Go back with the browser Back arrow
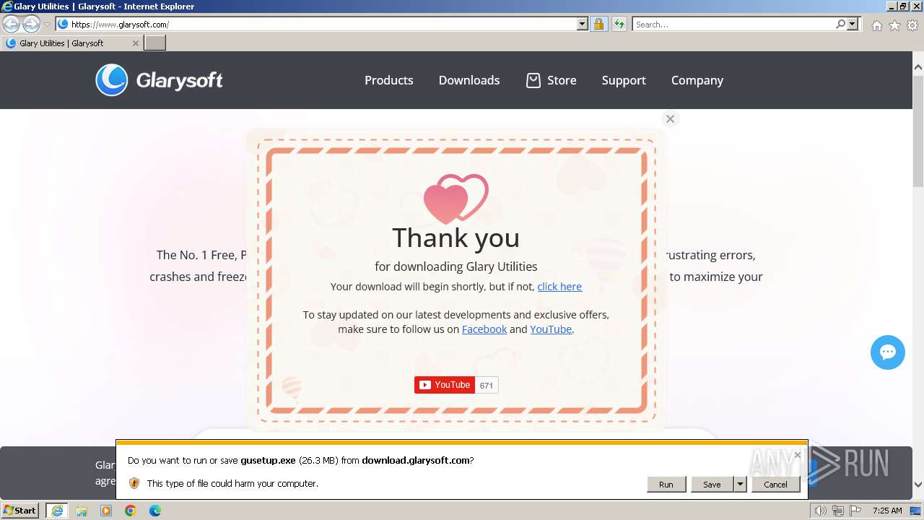The height and width of the screenshot is (520, 924). click(11, 24)
